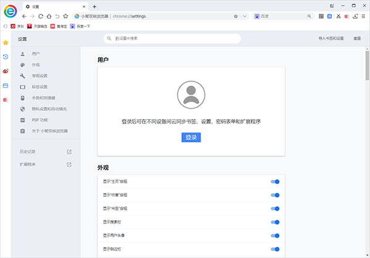Bookmark this page with address bar star

(236, 15)
